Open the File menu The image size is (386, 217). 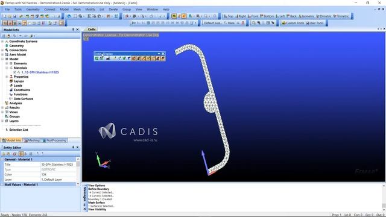click(x=7, y=10)
